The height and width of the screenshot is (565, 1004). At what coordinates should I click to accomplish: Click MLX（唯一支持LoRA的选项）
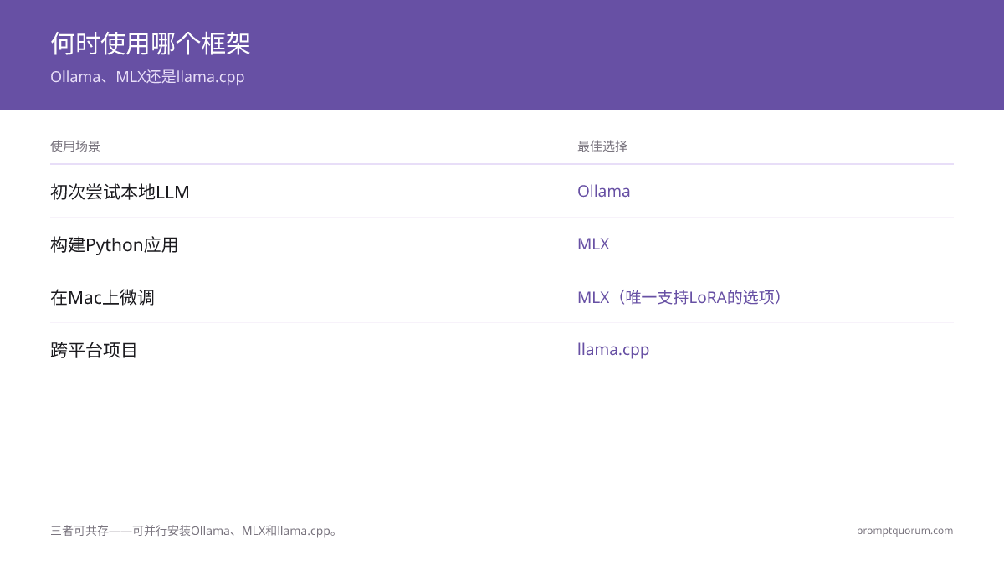683,297
